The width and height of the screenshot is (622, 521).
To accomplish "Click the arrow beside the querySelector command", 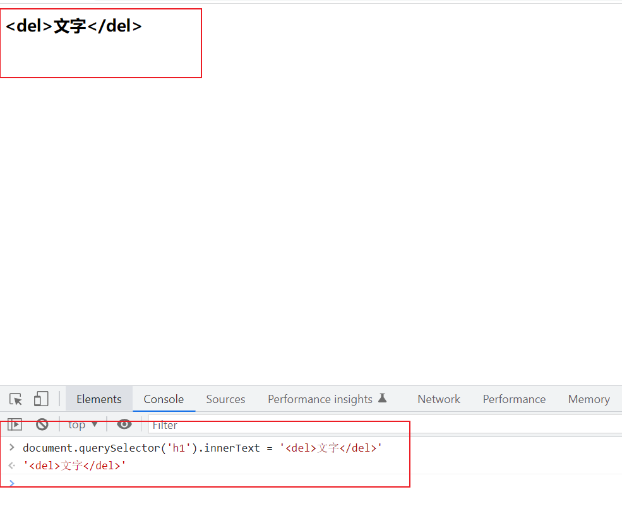I will point(11,448).
